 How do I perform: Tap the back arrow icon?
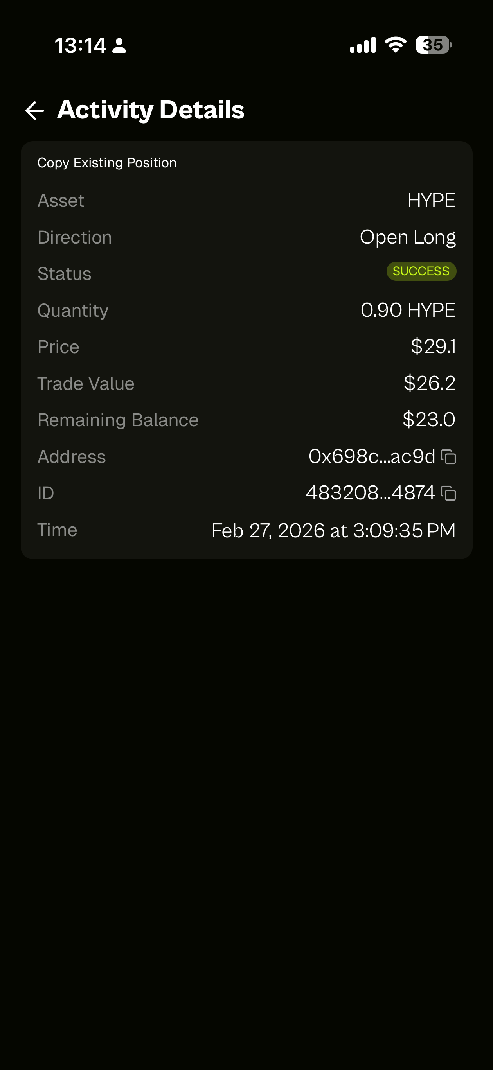point(34,111)
